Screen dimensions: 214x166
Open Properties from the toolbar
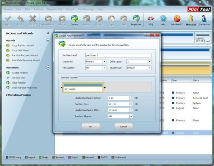point(136,19)
